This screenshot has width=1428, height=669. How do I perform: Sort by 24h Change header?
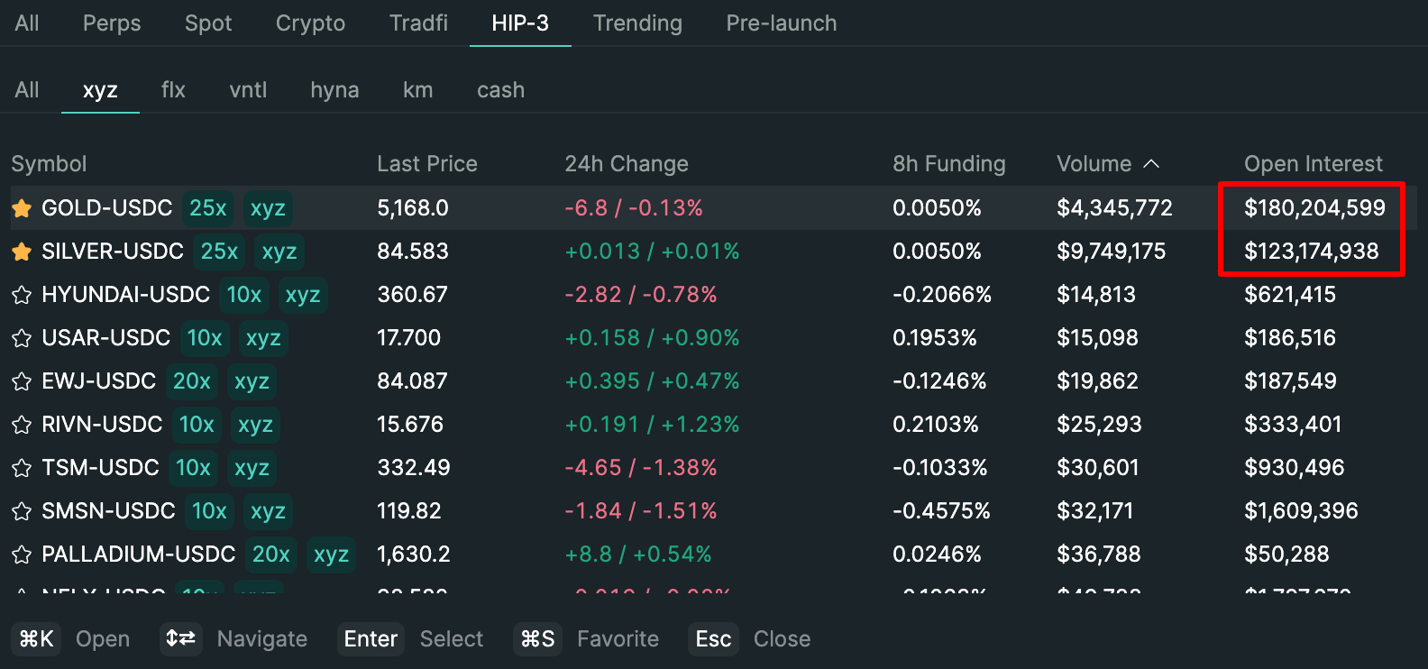coord(626,164)
